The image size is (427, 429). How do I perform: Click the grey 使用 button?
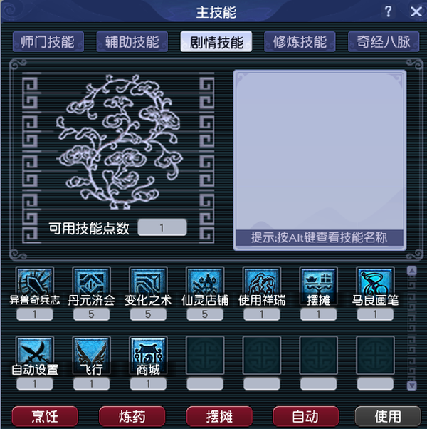coord(388,416)
